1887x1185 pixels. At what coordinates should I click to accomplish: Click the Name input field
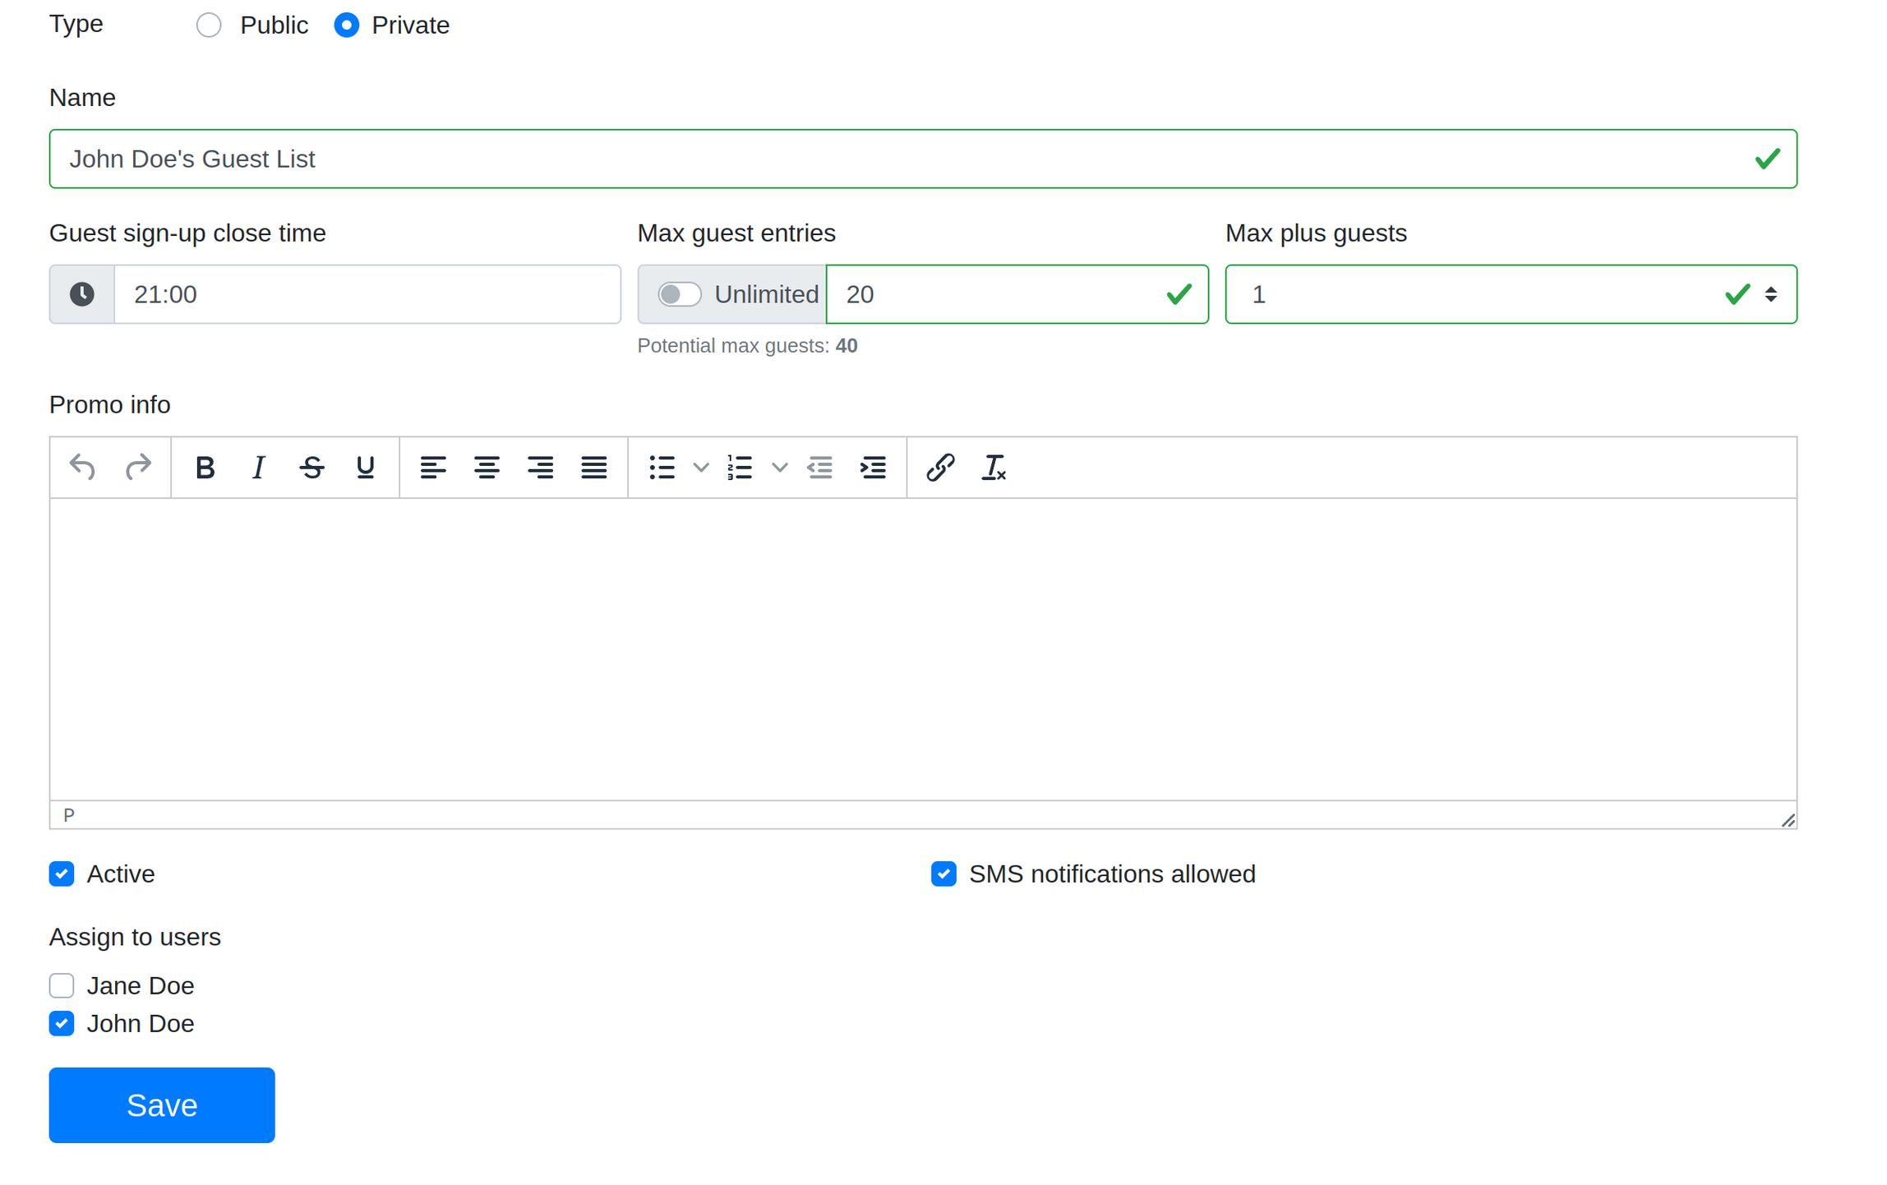(904, 159)
